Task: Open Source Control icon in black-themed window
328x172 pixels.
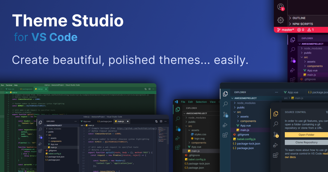Action: click(178, 128)
